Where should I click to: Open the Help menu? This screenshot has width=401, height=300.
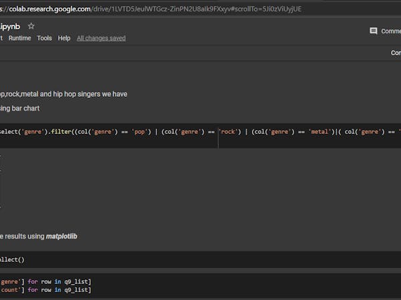[64, 38]
